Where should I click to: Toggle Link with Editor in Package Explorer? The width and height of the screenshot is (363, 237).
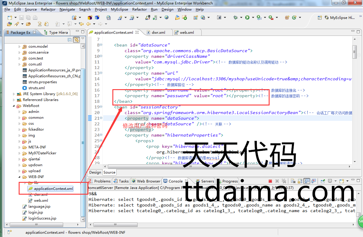pos(76,40)
